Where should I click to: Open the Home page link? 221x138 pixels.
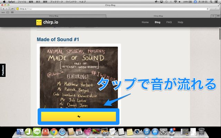click(145, 22)
